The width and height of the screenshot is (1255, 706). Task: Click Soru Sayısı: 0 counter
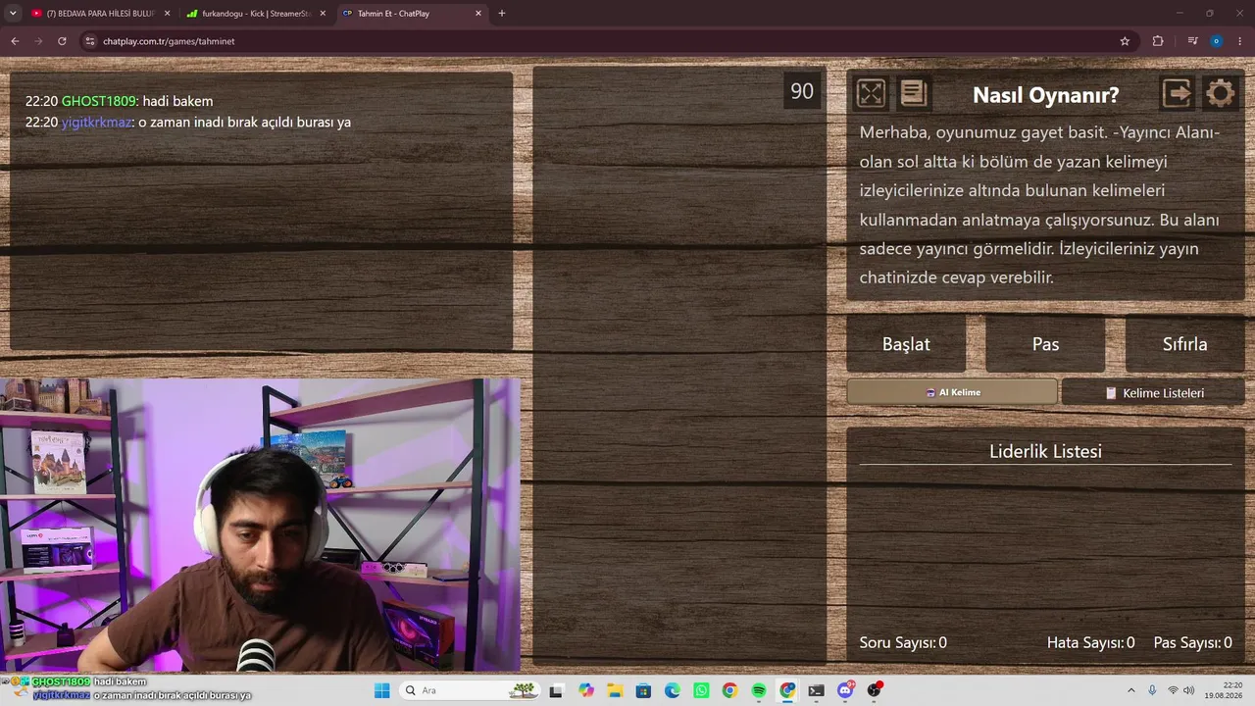tap(903, 643)
